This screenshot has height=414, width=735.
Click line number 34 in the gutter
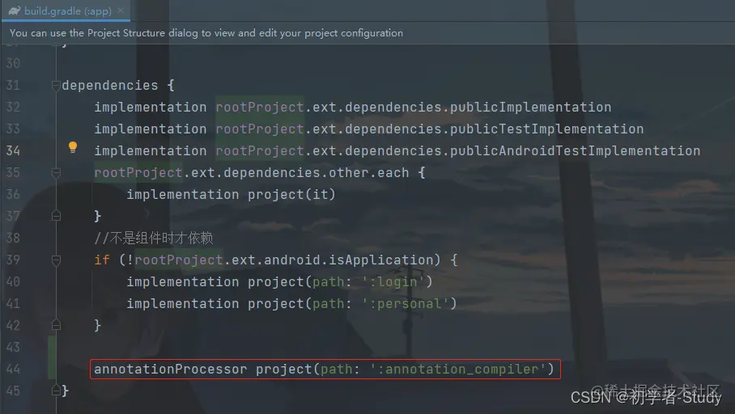[x=13, y=150]
